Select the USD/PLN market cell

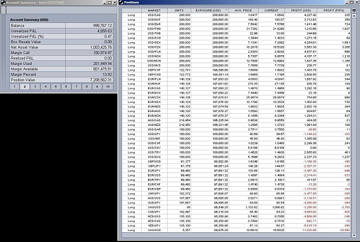154,52
